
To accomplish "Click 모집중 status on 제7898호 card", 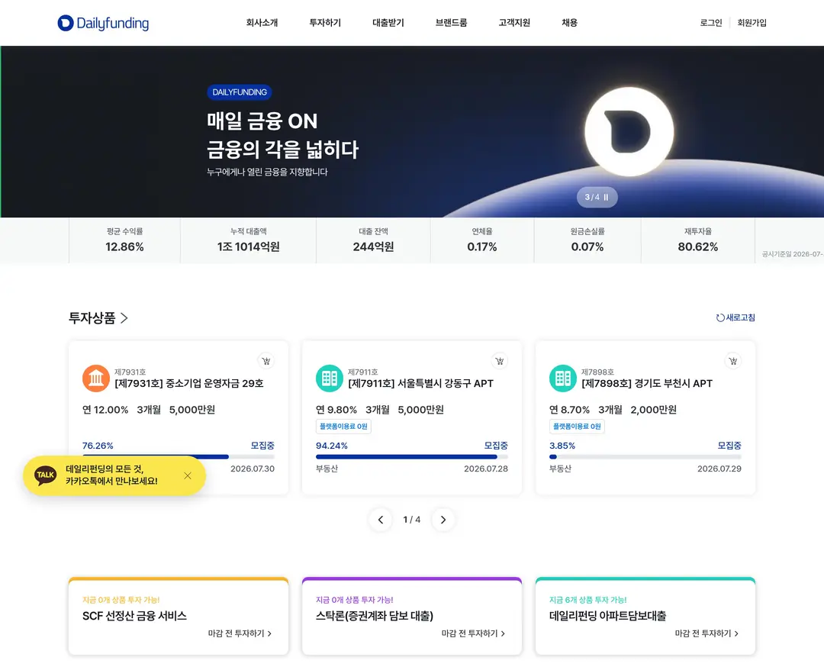I will coord(729,446).
